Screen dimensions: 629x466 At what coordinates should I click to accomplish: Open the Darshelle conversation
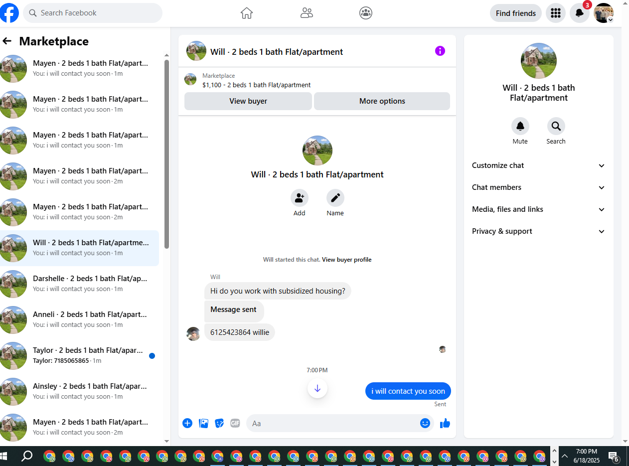click(x=80, y=284)
